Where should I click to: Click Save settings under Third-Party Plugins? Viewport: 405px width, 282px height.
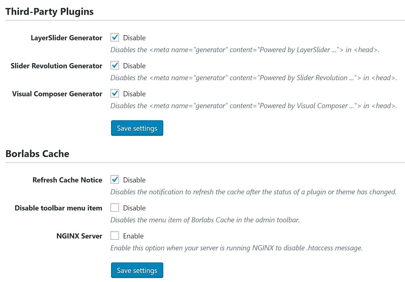pyautogui.click(x=137, y=128)
